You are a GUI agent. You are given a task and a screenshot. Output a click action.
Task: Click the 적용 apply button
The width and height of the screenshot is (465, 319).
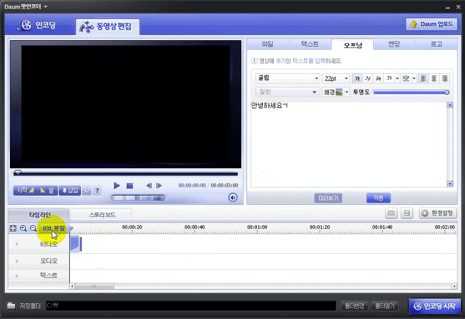pyautogui.click(x=378, y=198)
